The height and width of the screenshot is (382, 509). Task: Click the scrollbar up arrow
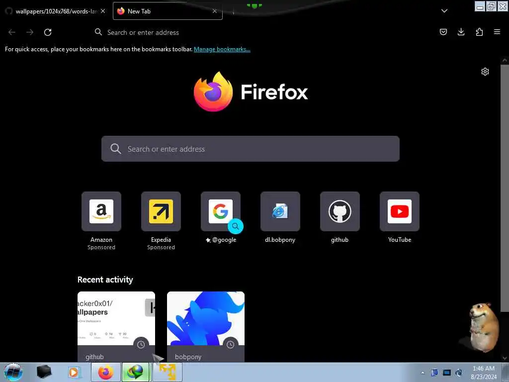505,60
